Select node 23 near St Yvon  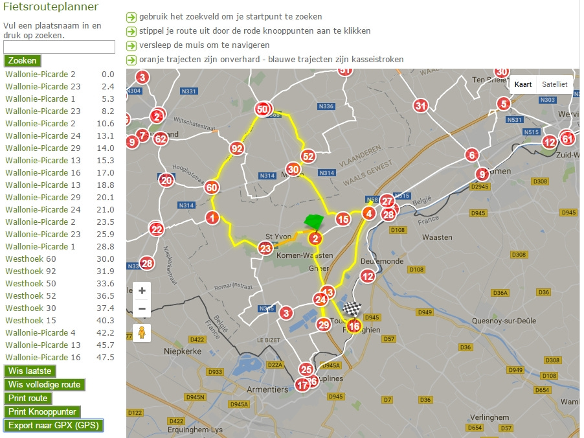pyautogui.click(x=265, y=249)
